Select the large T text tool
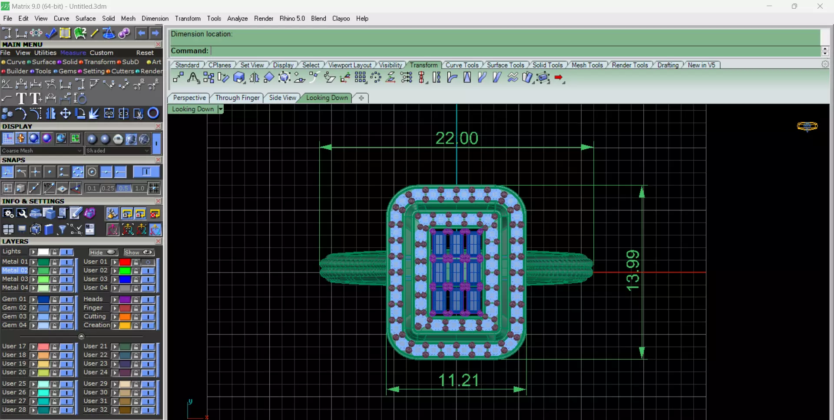The width and height of the screenshot is (834, 420). 21,98
